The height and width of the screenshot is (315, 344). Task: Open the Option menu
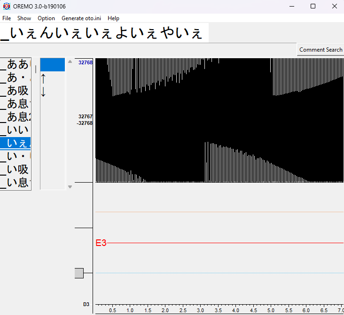pyautogui.click(x=46, y=18)
